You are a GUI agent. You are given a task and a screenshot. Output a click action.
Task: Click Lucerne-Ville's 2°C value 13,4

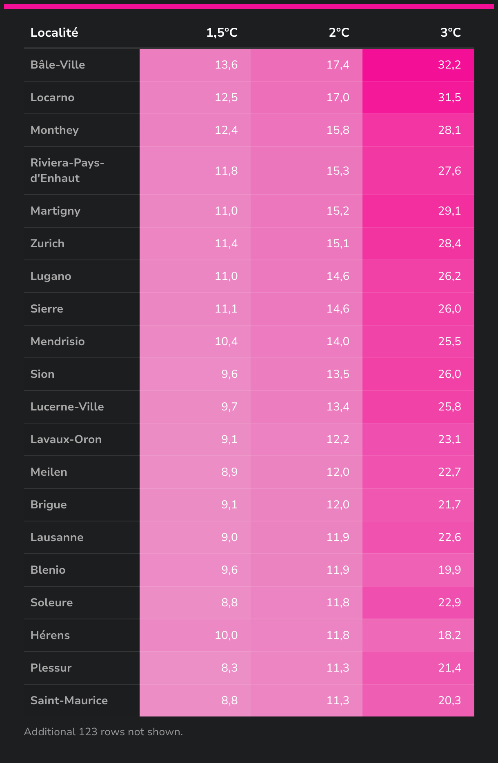point(338,407)
